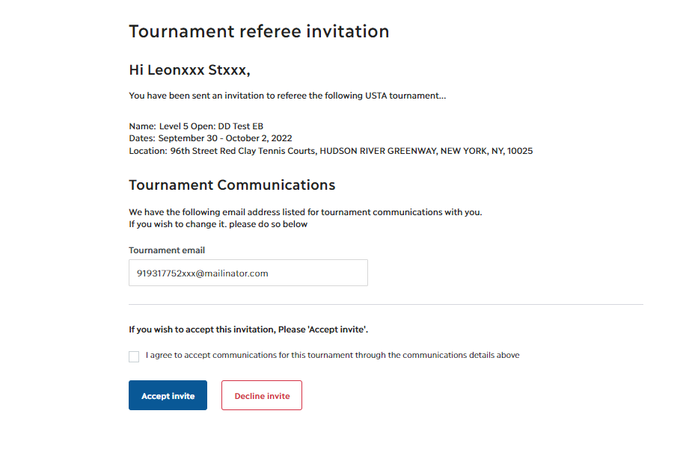Click the Tournament email input field
This screenshot has height=458, width=689.
tap(248, 273)
